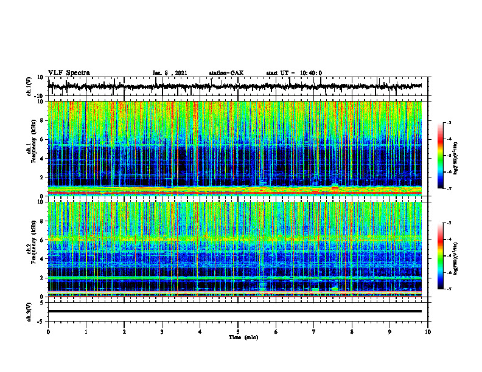
Task: Click the time axis tick label "9"
Action: pos(389,332)
